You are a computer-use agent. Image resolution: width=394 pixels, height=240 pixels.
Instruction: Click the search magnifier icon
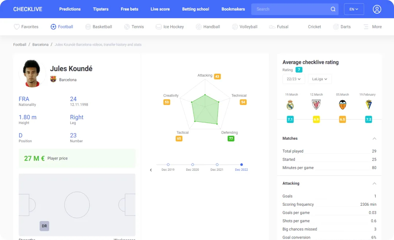pos(333,9)
